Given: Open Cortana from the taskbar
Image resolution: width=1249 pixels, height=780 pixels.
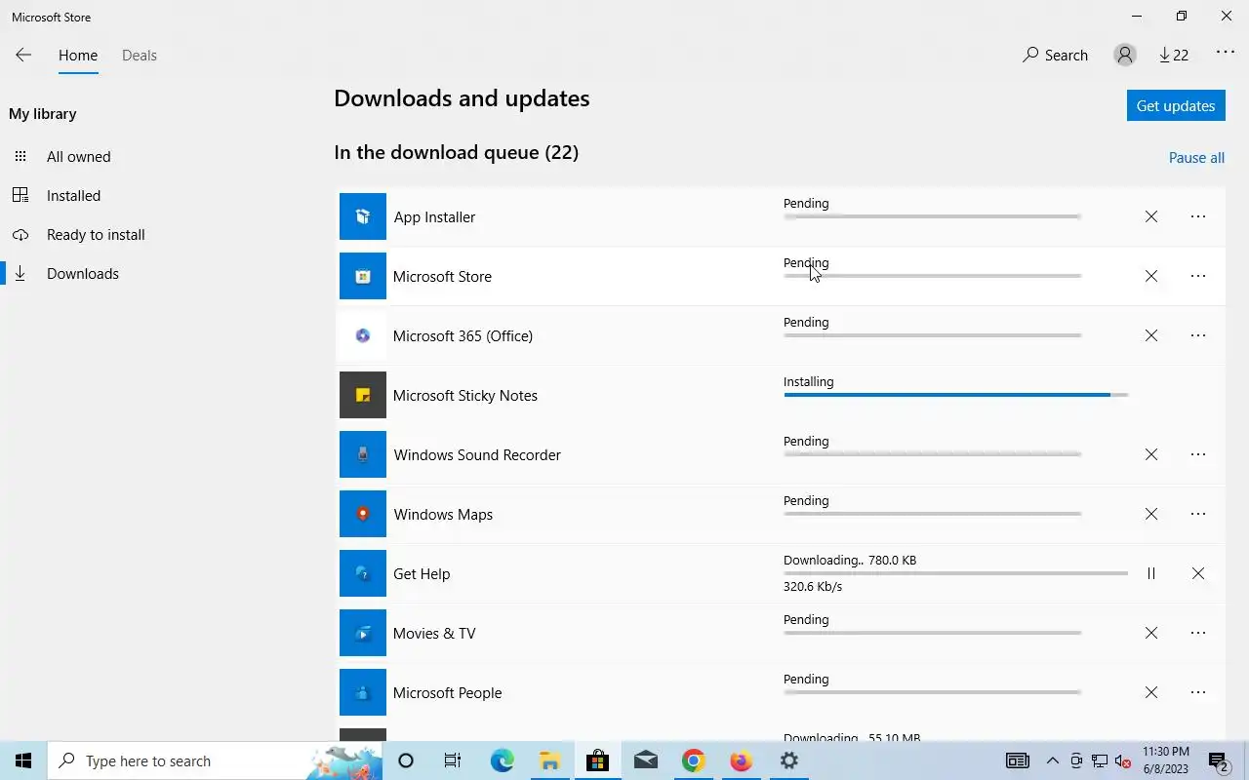Looking at the screenshot, I should [x=406, y=761].
